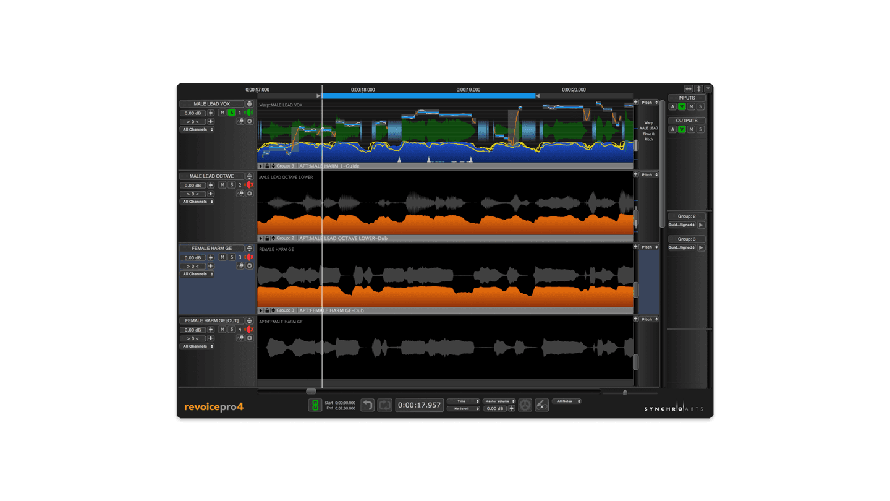Mute the FEMALE HARM GE track

coord(222,257)
